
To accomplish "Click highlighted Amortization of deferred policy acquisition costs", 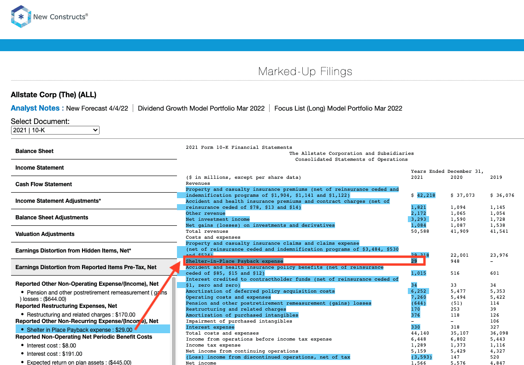I will [x=260, y=291].
